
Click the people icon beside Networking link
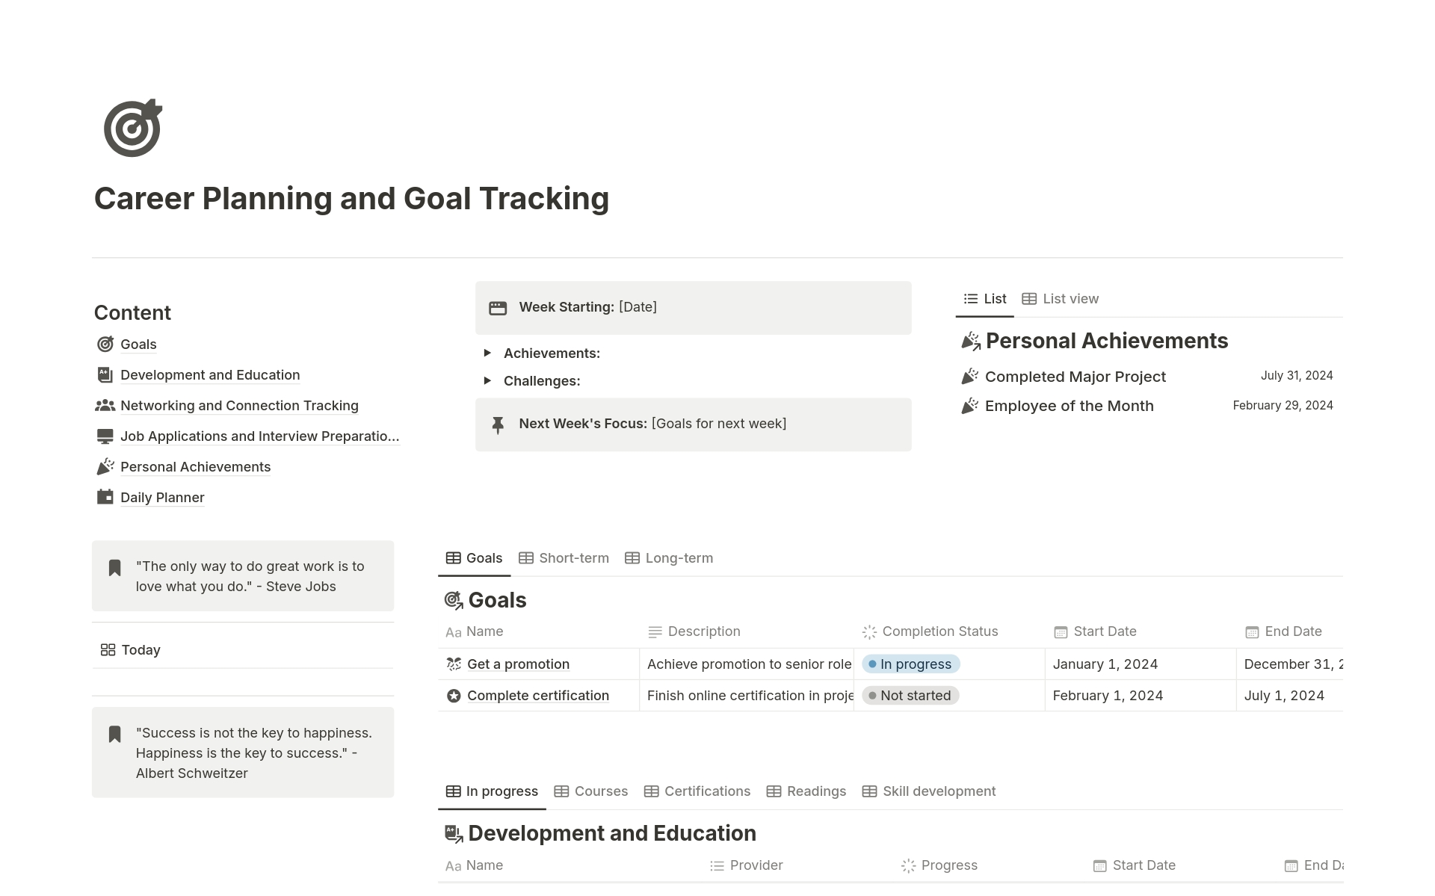105,406
